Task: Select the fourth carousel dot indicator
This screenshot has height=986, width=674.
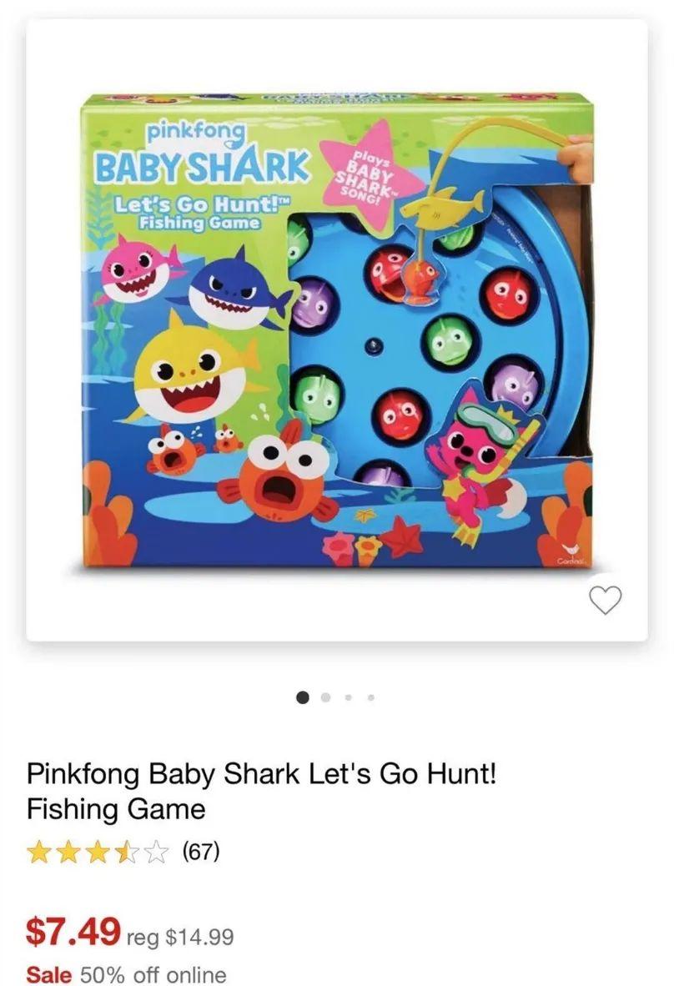Action: click(371, 697)
